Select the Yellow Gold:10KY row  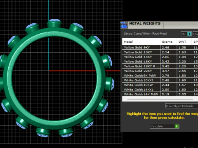tap(160, 52)
